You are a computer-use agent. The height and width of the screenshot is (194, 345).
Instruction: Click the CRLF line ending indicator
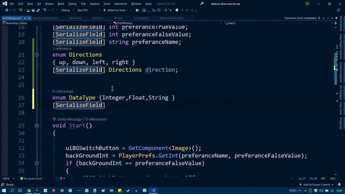[x=333, y=178]
